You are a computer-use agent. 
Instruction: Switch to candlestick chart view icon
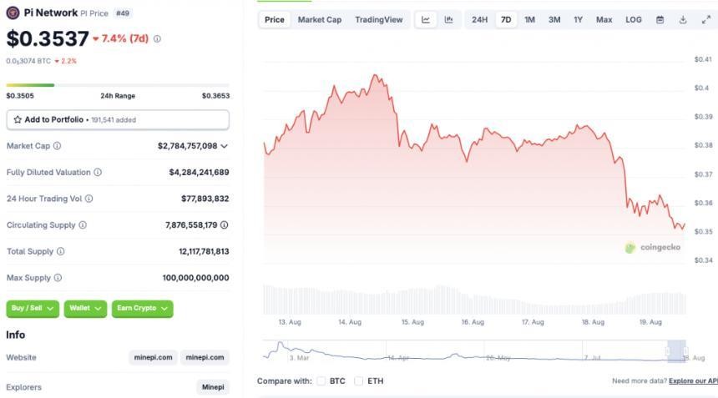449,19
